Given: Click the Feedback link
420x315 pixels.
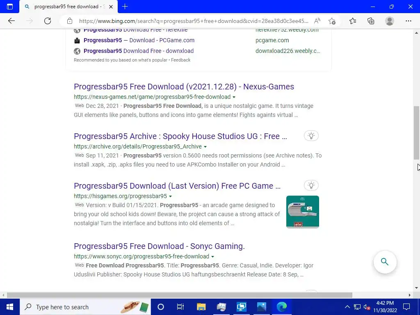Looking at the screenshot, I should (x=180, y=60).
